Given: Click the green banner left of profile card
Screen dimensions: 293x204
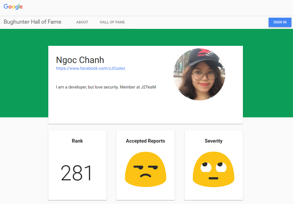Looking at the screenshot, I should (24, 73).
